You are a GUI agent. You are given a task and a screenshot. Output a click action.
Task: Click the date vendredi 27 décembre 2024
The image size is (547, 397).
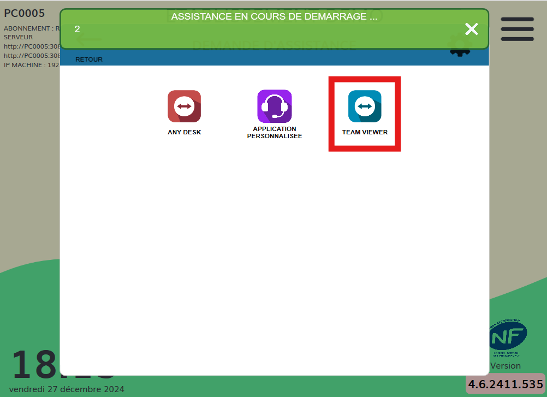[x=67, y=389]
